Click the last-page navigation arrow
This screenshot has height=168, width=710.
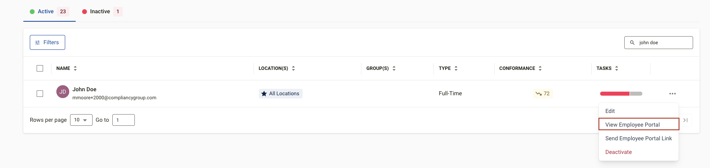pyautogui.click(x=685, y=120)
